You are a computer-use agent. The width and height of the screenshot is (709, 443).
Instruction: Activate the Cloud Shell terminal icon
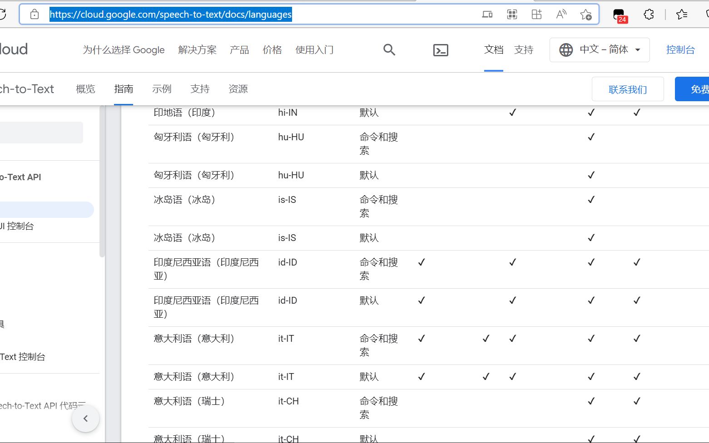tap(441, 50)
